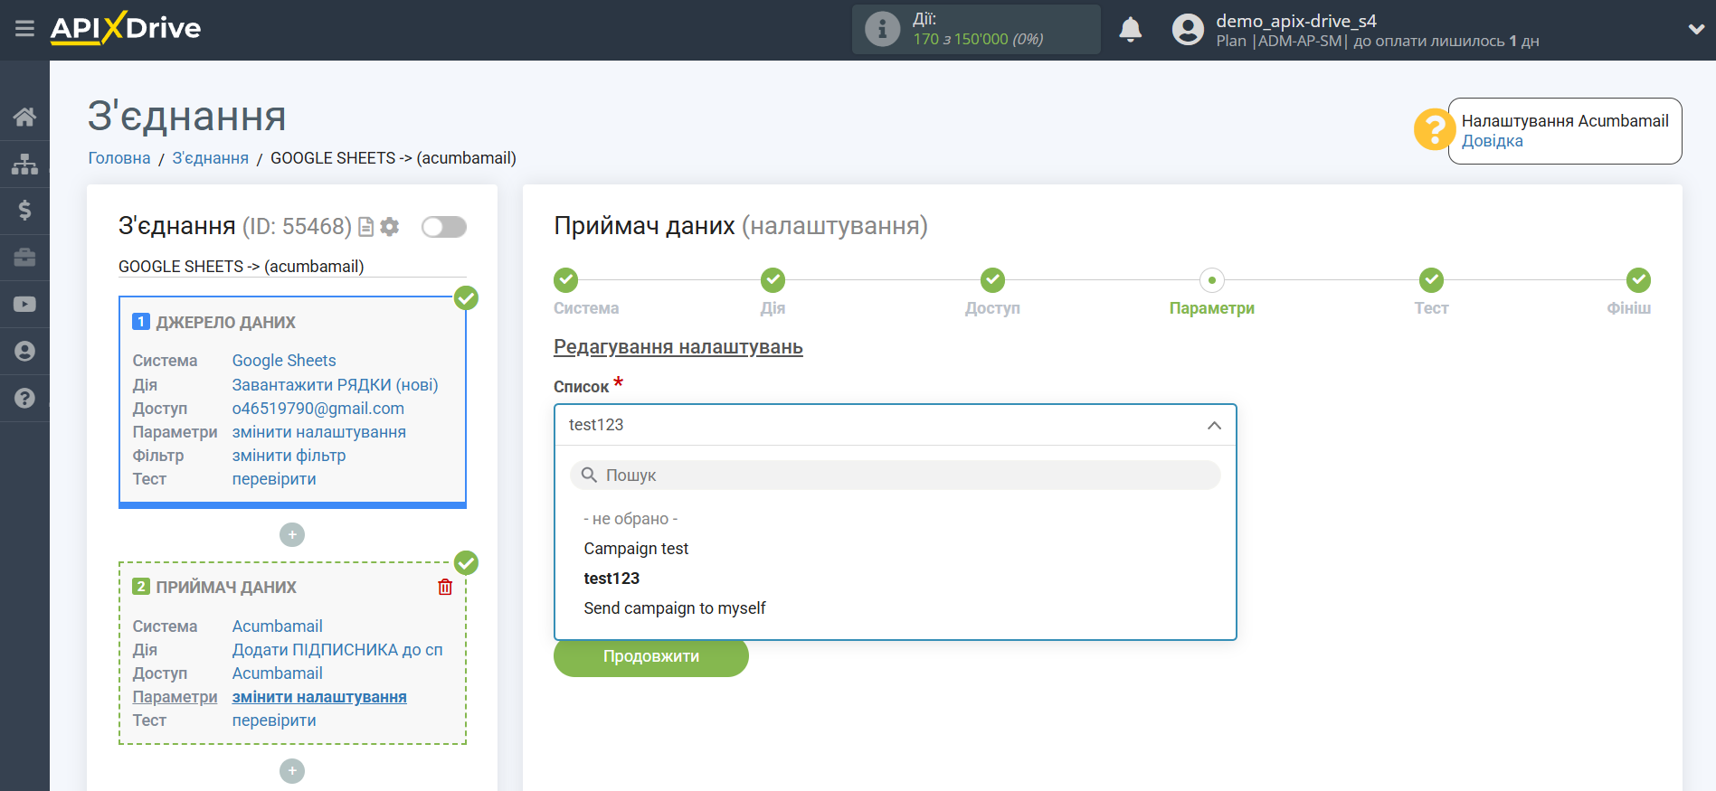This screenshot has width=1716, height=791.
Task: Expand the user account menu chevron
Action: coord(1696,29)
